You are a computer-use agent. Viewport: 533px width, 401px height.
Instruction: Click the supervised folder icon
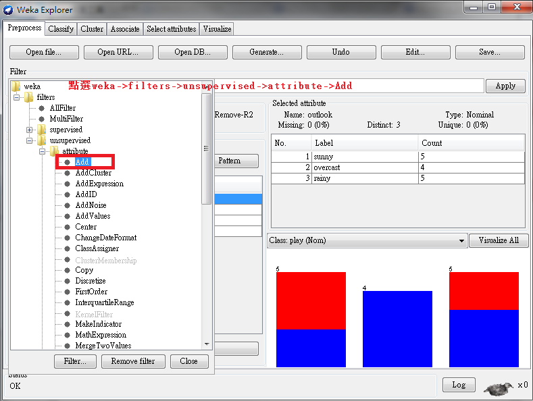pos(41,130)
